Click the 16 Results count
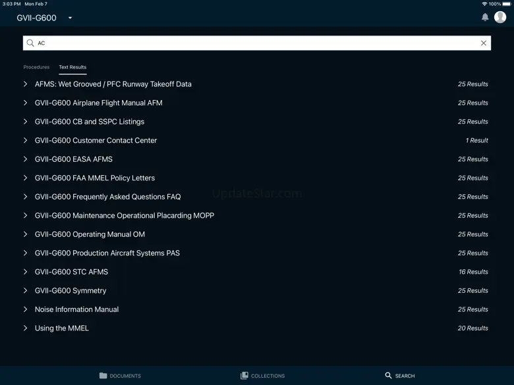514x385 pixels. [473, 272]
